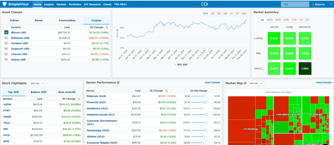
Task: Open the TPA PRO+ menu
Action: 120,4
